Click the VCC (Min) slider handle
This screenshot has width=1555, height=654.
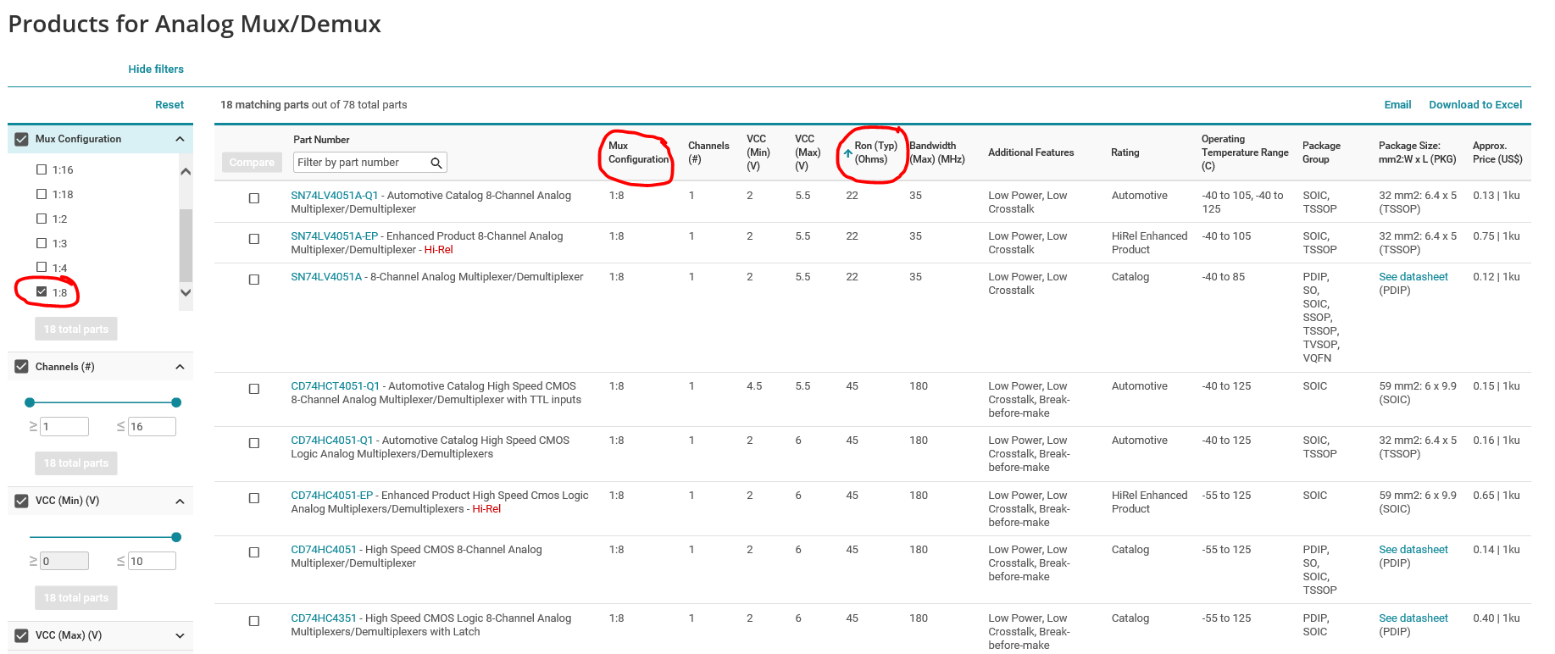click(x=176, y=537)
